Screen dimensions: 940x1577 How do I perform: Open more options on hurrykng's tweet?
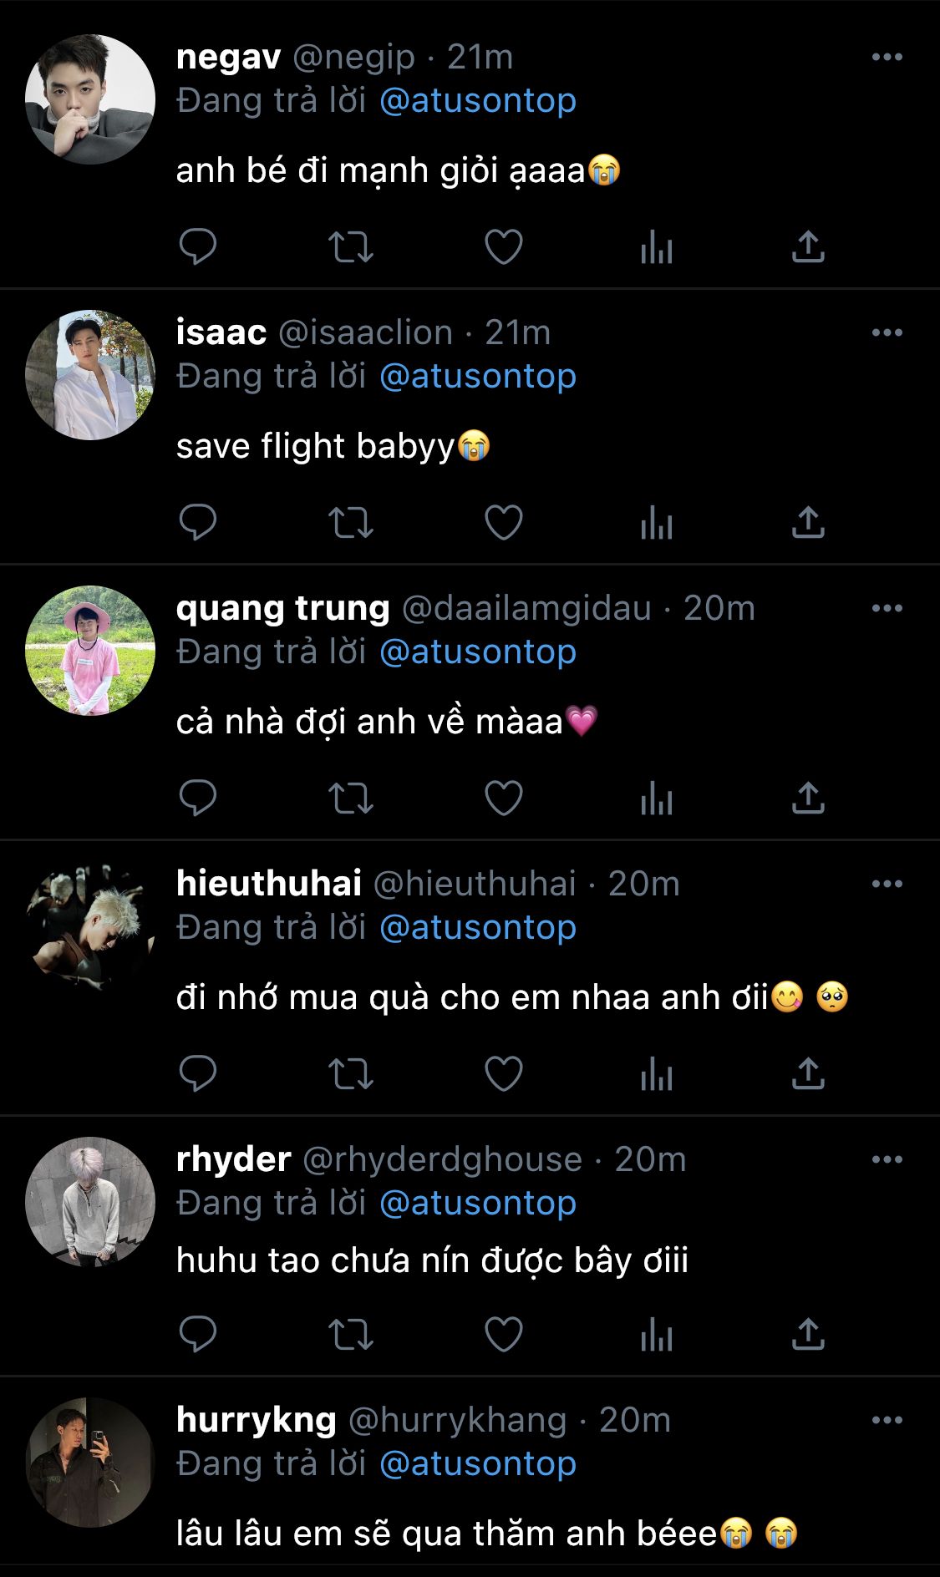pyautogui.click(x=887, y=1420)
